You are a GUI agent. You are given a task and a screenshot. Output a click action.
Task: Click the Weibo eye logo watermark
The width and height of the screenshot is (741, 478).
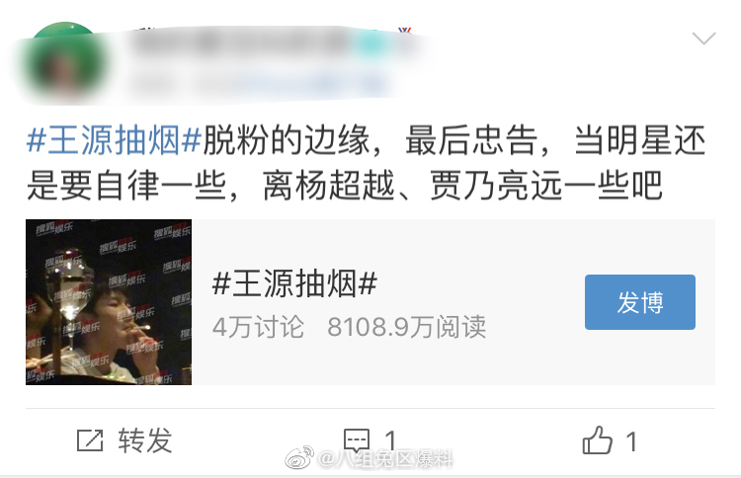tap(298, 457)
